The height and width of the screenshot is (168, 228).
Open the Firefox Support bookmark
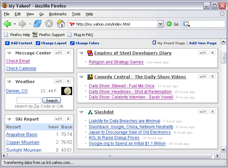point(49,35)
